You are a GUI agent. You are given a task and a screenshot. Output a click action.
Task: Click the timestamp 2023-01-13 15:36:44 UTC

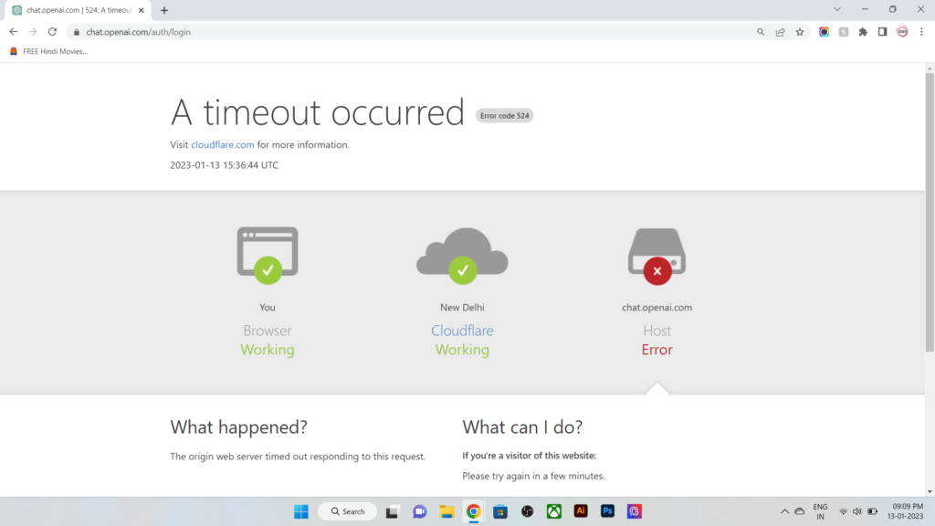pyautogui.click(x=225, y=165)
